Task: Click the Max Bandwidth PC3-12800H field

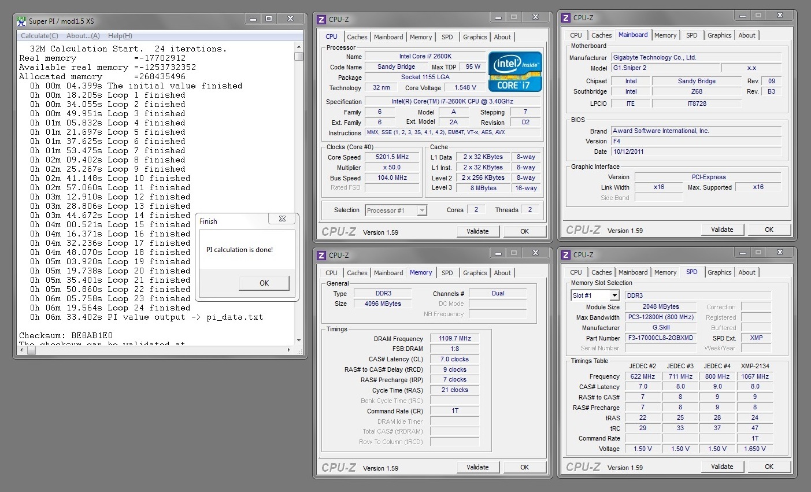Action: (661, 317)
